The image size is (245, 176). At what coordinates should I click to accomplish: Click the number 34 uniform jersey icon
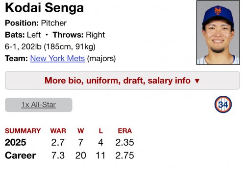pyautogui.click(x=223, y=105)
